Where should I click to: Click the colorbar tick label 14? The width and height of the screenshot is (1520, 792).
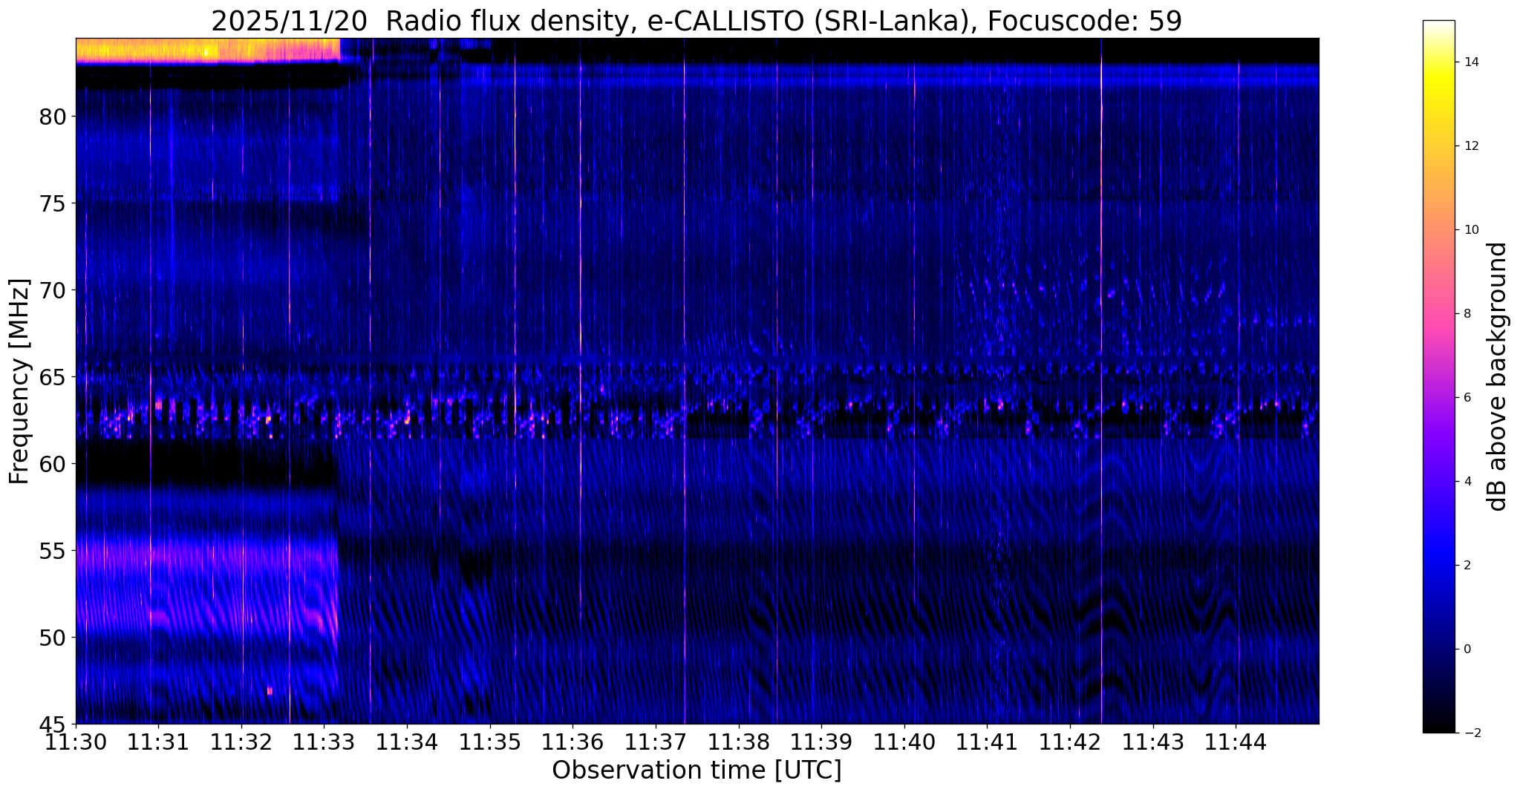pyautogui.click(x=1470, y=62)
